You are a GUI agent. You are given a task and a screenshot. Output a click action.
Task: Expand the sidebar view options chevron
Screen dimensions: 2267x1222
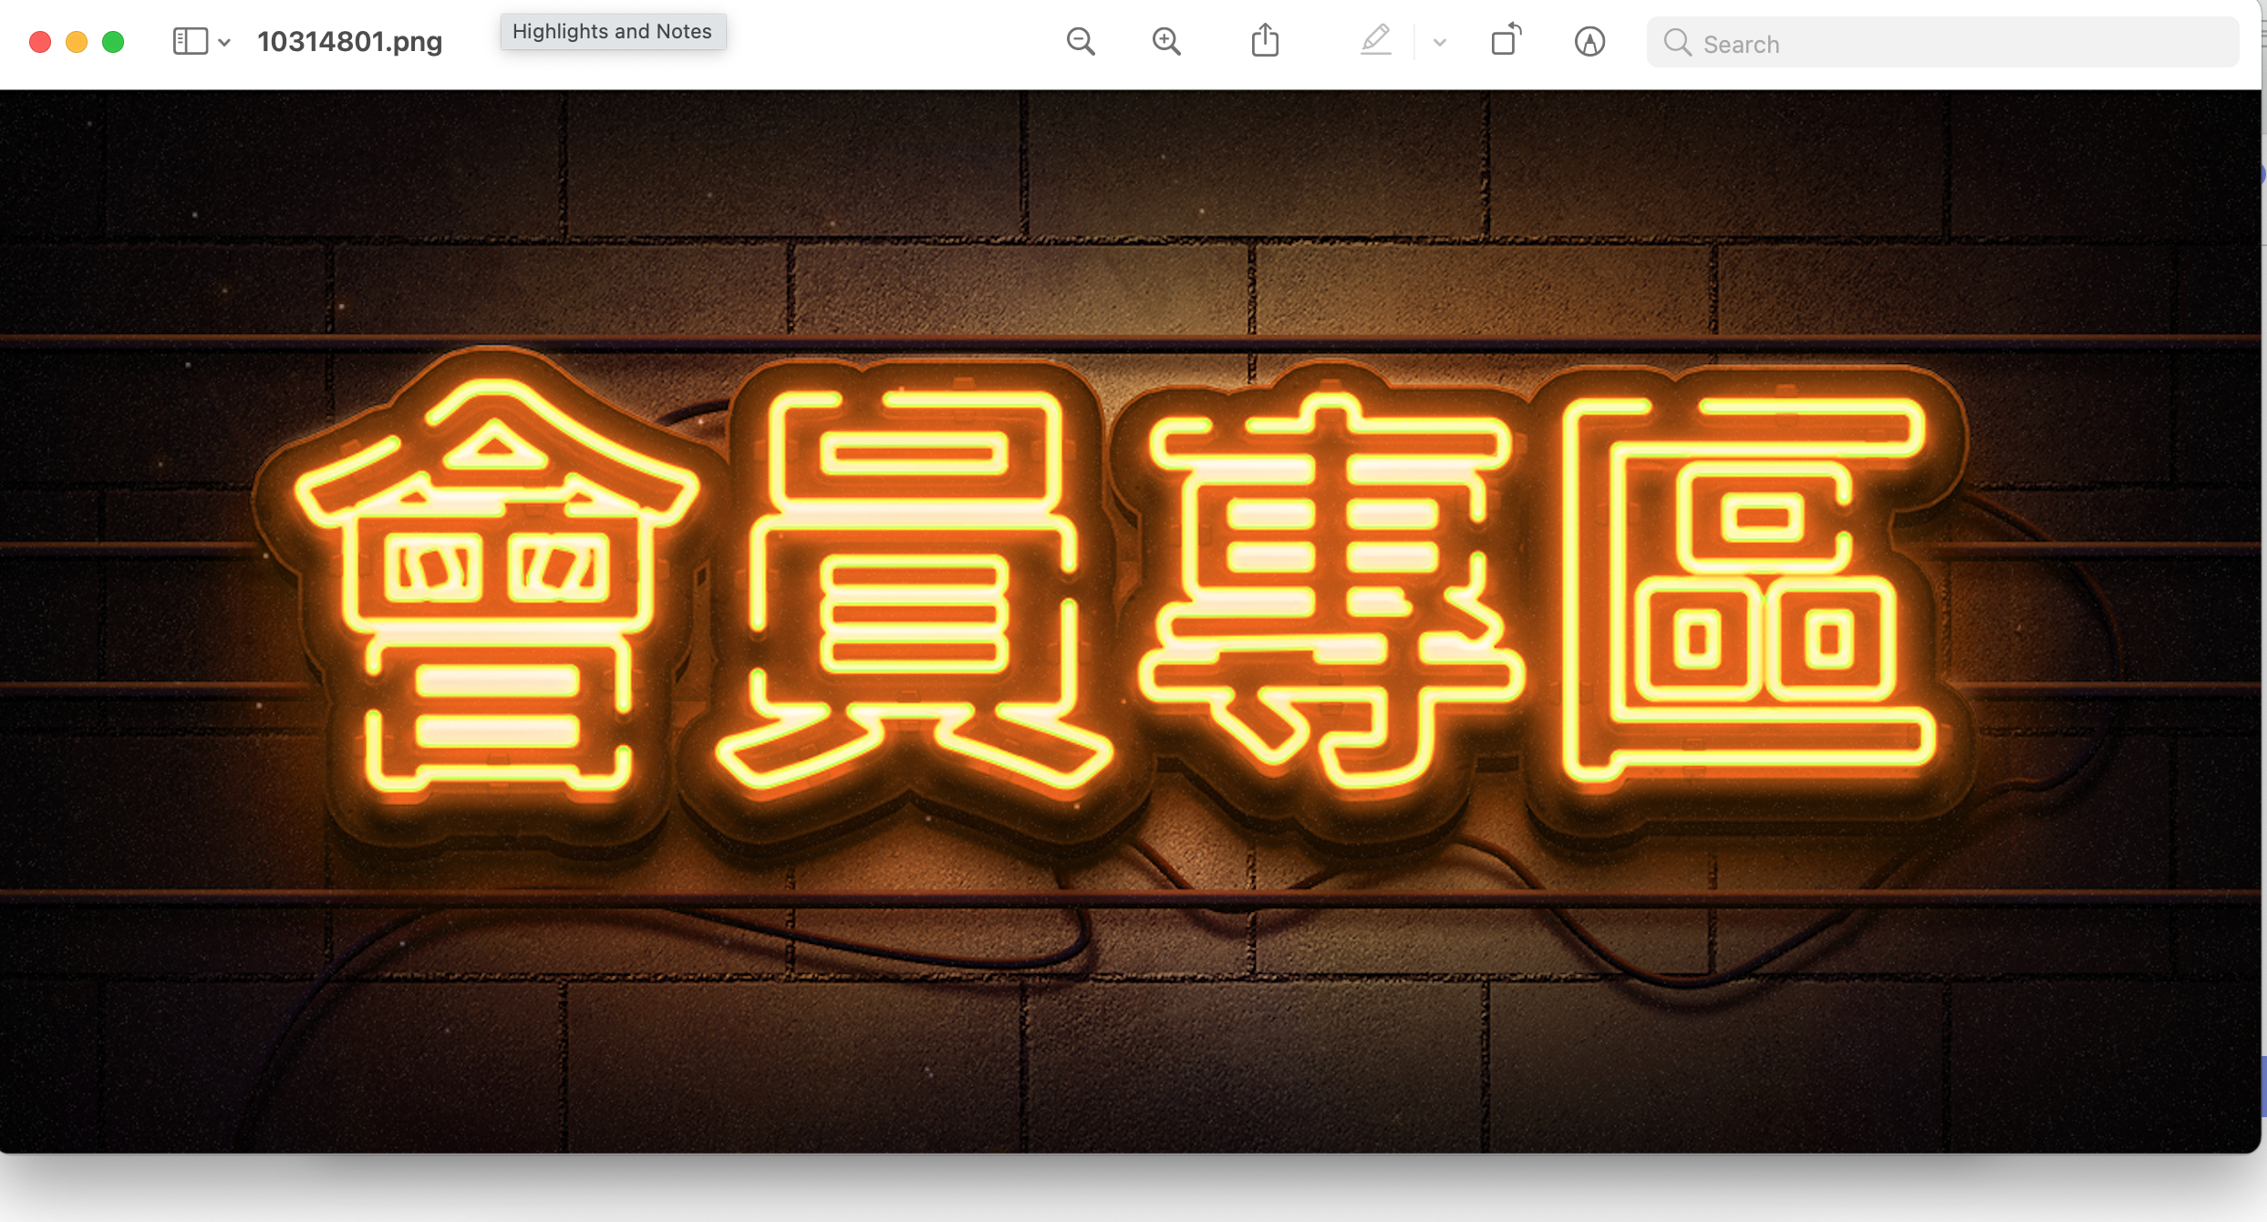click(x=224, y=43)
